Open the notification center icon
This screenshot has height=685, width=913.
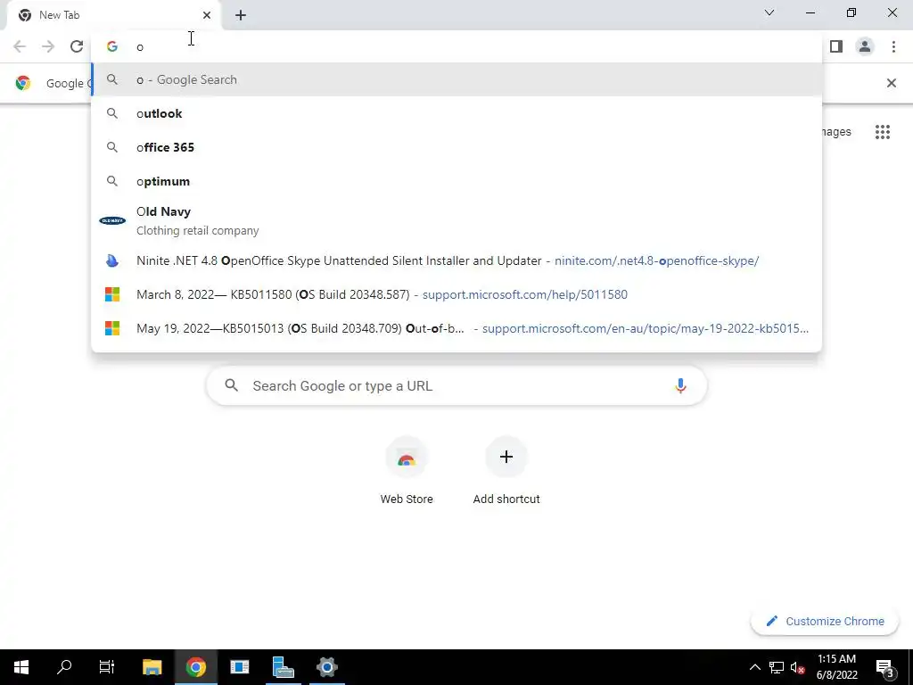[x=884, y=667]
